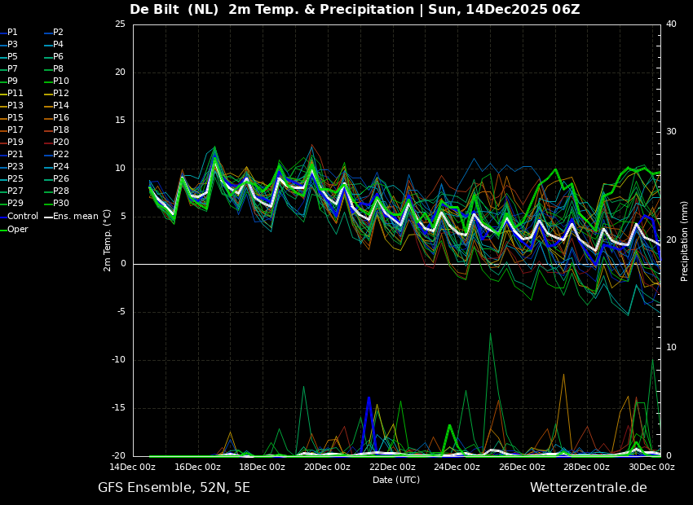
Task: Click the Wetterzentrale.de text
Action: coord(588,488)
